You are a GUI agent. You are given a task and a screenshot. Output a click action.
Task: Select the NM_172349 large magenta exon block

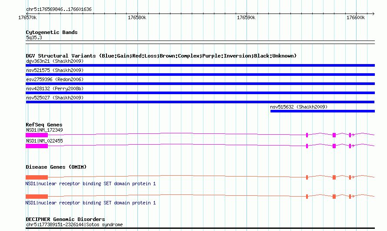[x=37, y=135]
